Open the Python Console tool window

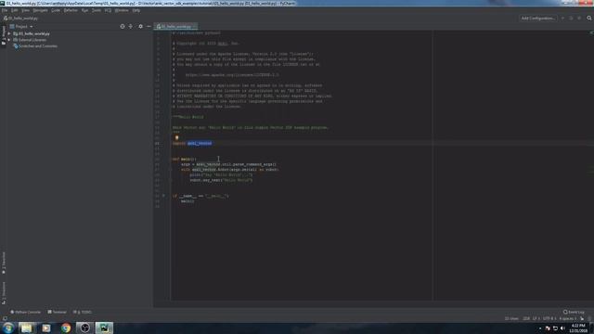tap(25, 312)
